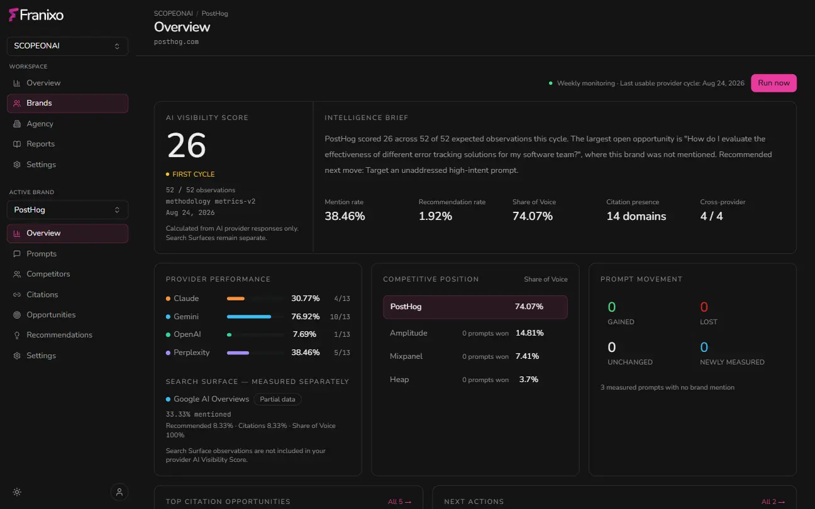
Task: Open the Prompts page for PostHog
Action: [x=67, y=254]
